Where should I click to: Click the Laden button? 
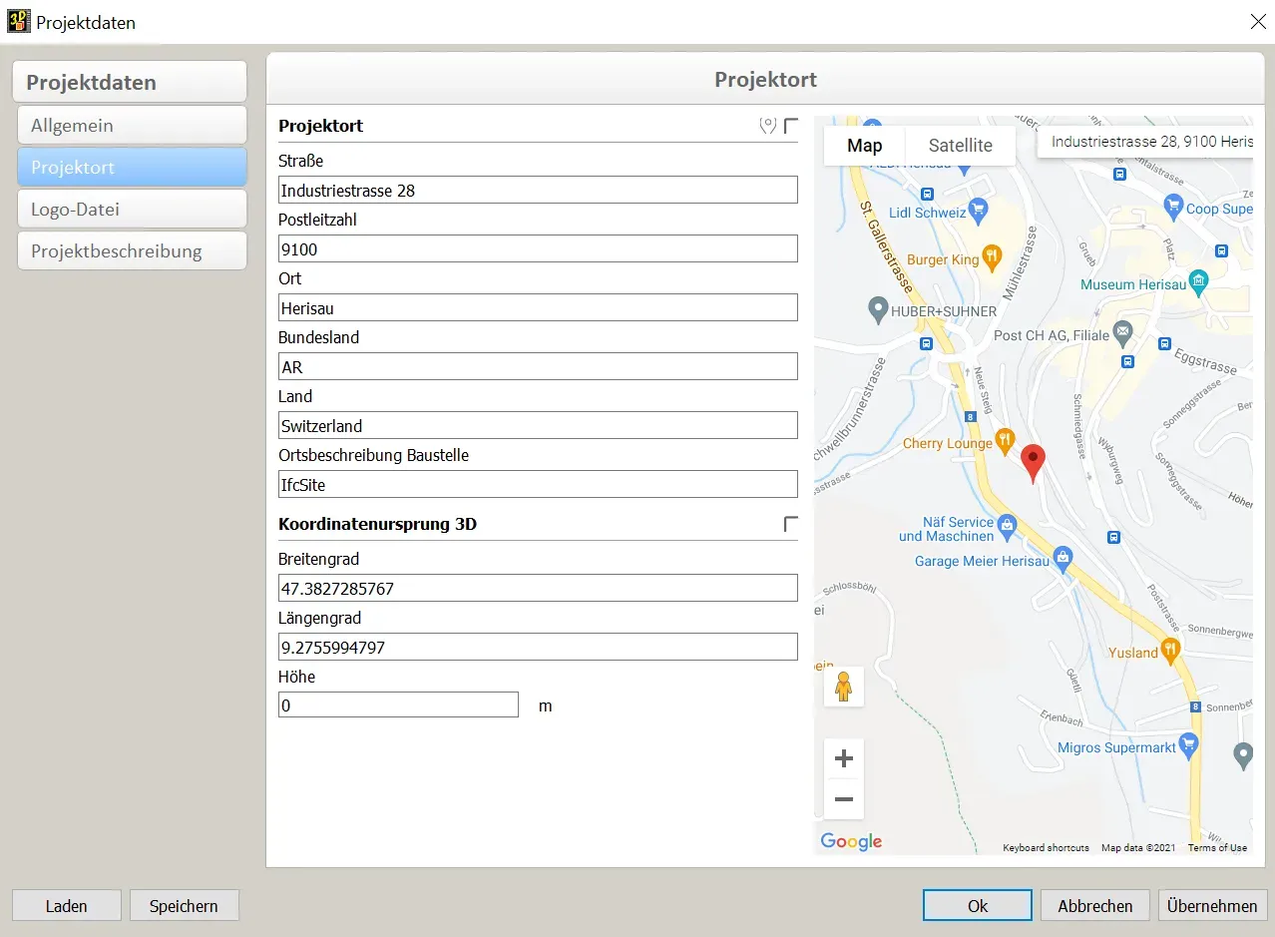(x=66, y=906)
